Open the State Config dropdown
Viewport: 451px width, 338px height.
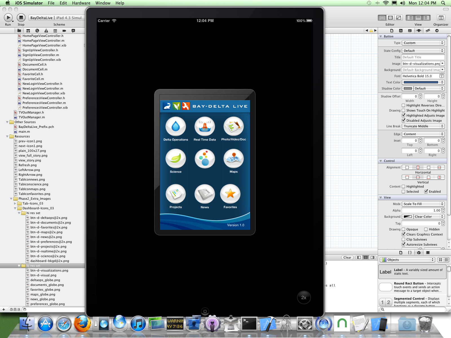point(423,51)
